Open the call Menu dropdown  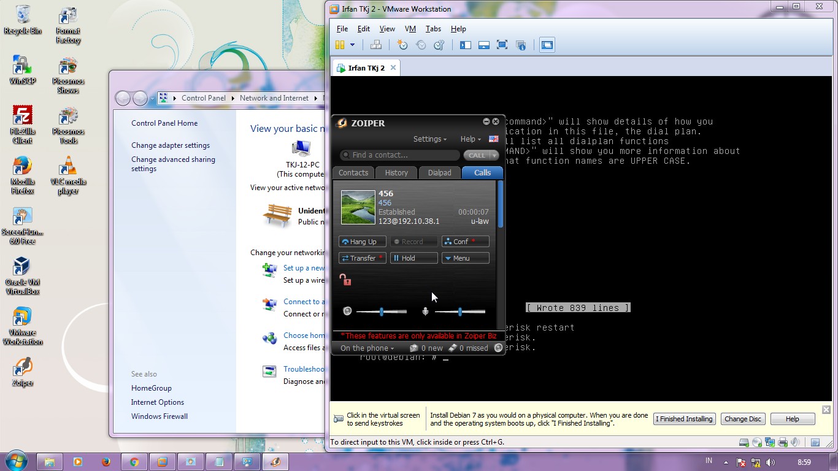[465, 258]
